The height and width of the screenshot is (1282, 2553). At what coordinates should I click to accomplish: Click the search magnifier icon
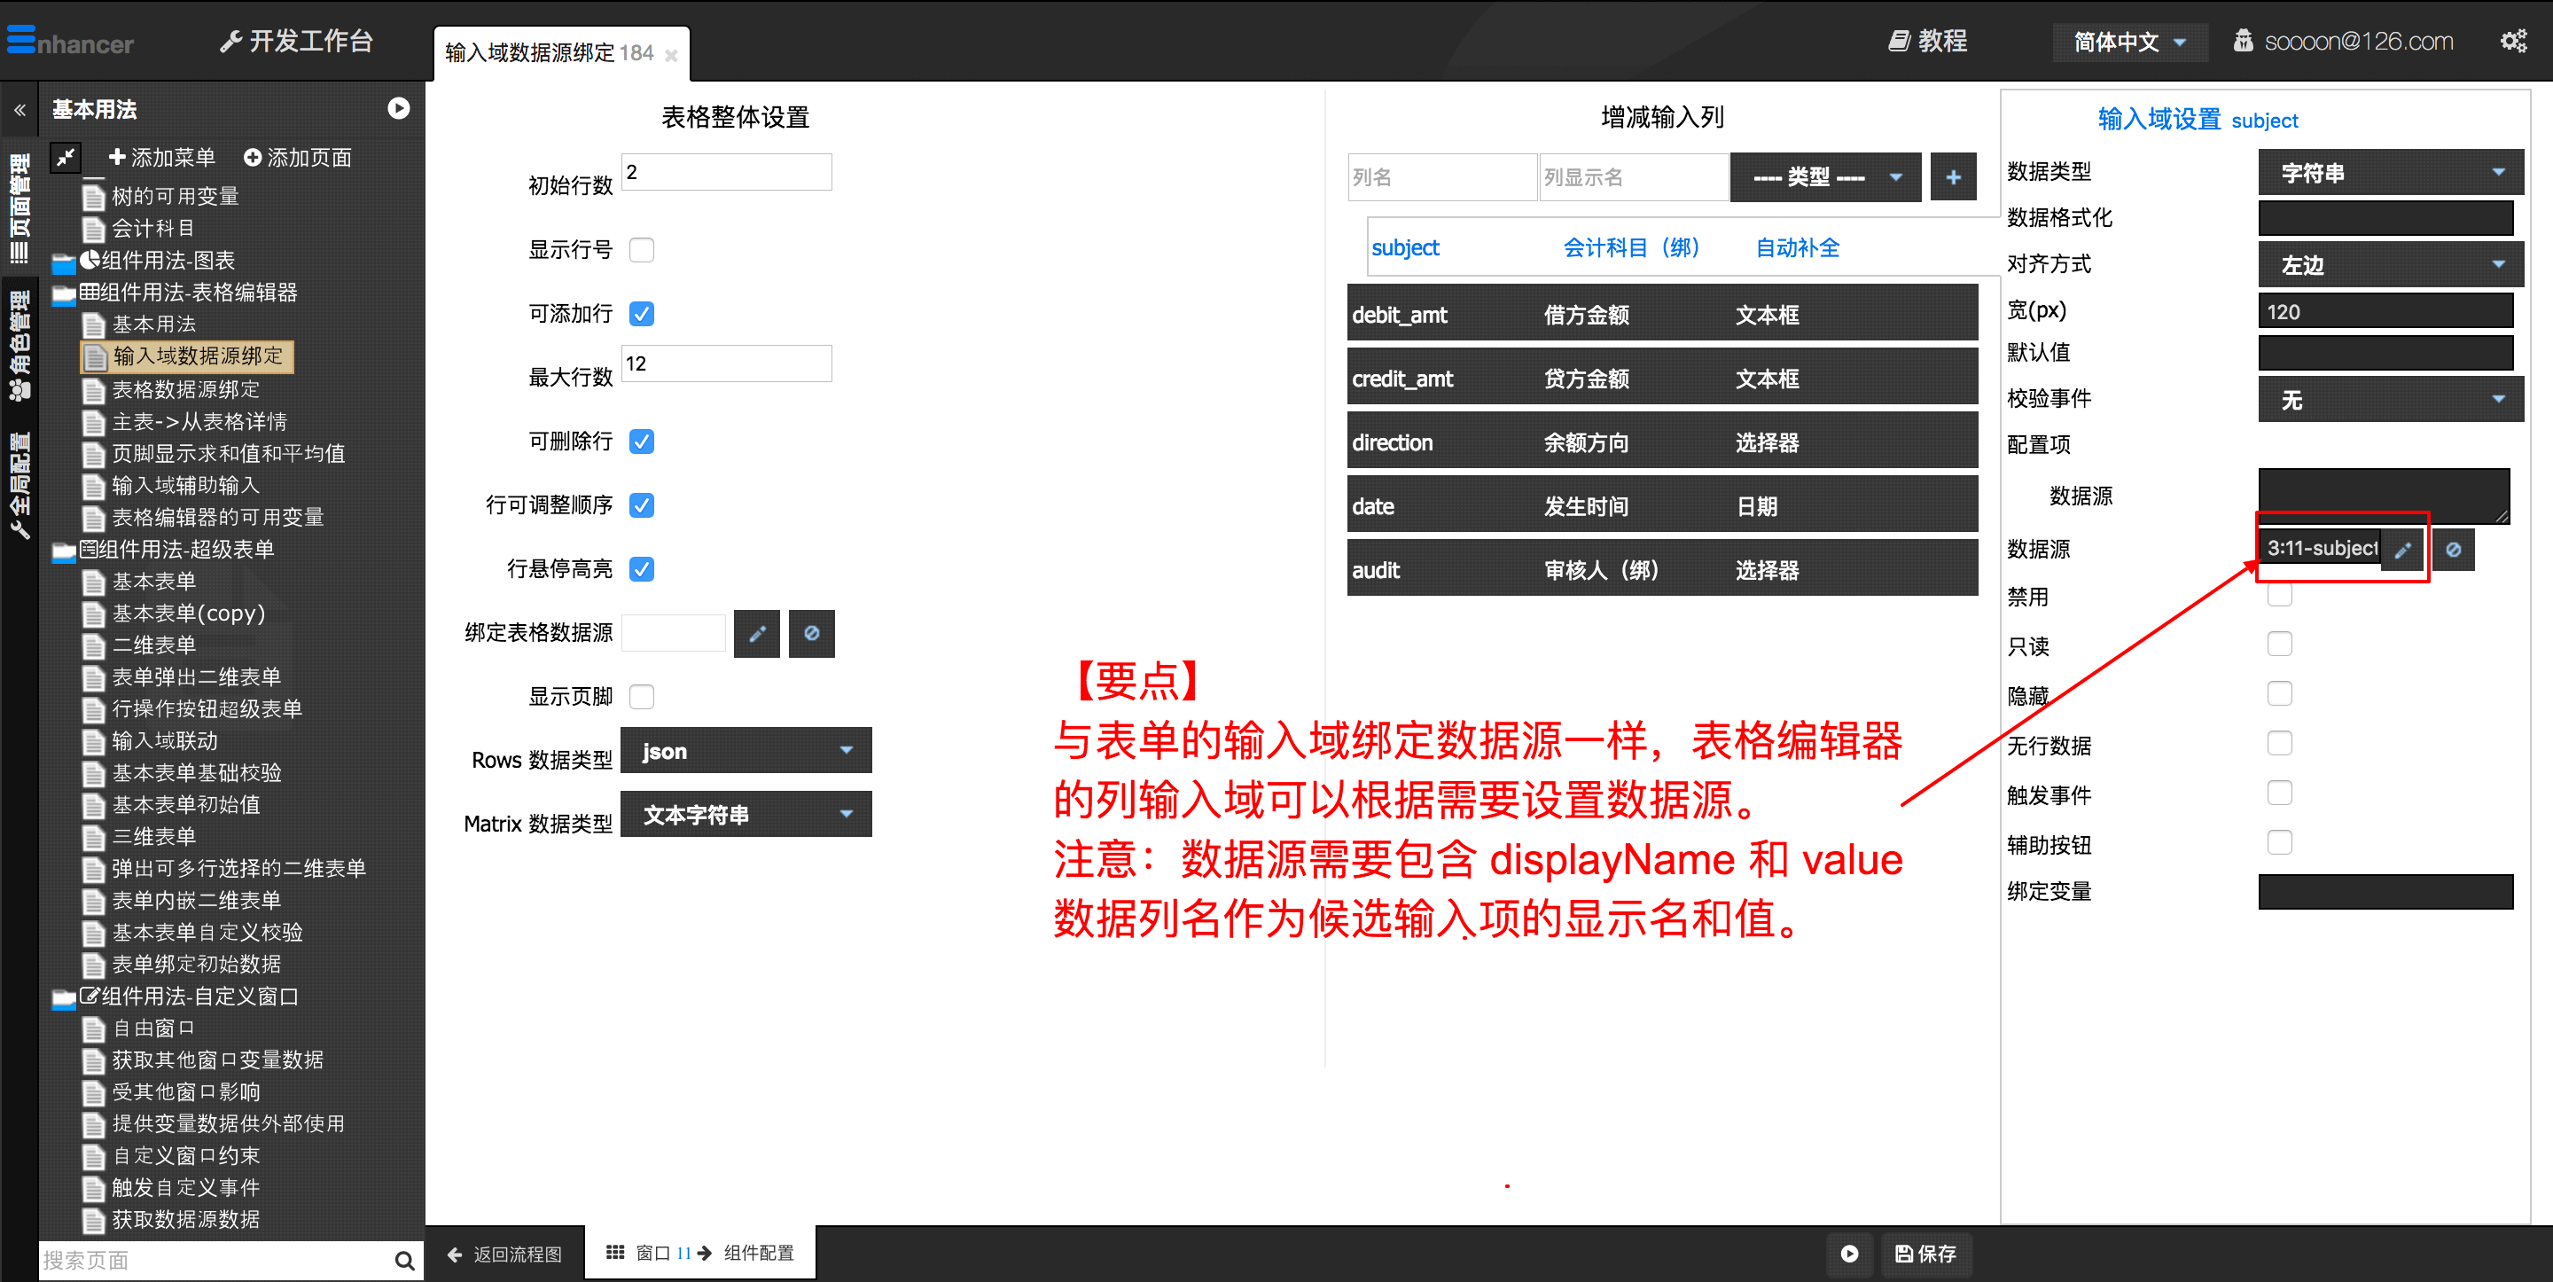click(x=403, y=1260)
